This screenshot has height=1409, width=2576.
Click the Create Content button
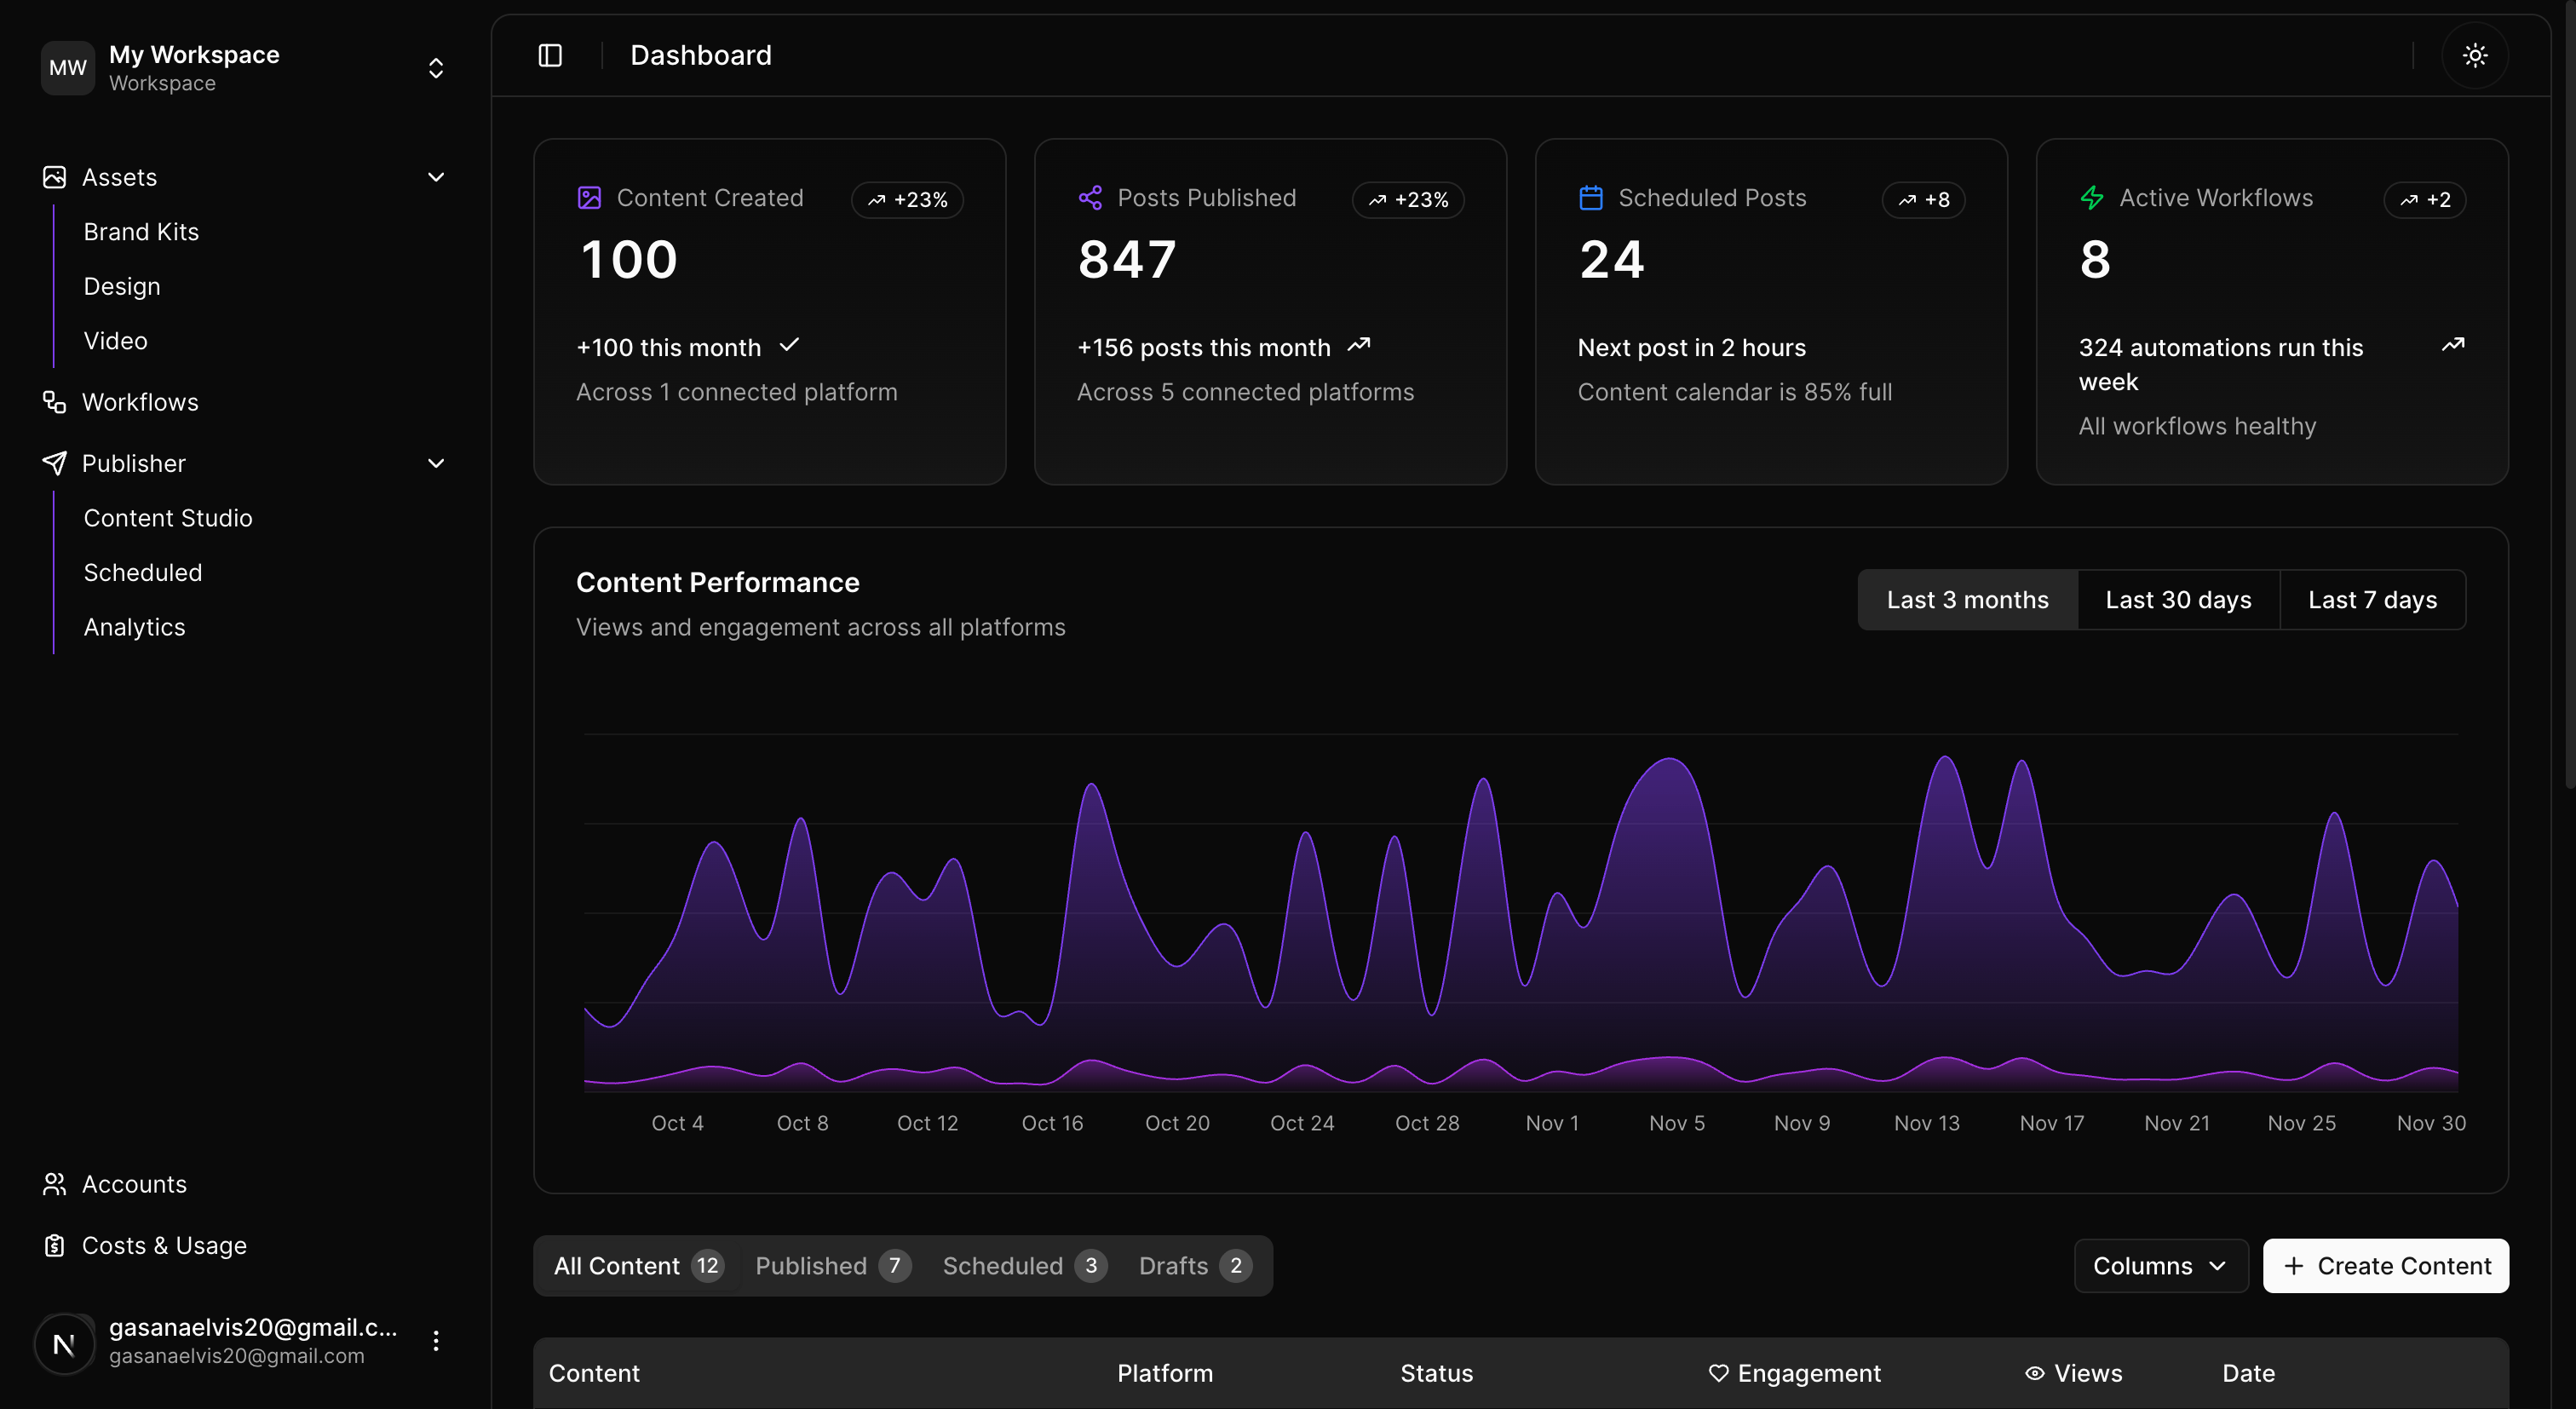2385,1265
